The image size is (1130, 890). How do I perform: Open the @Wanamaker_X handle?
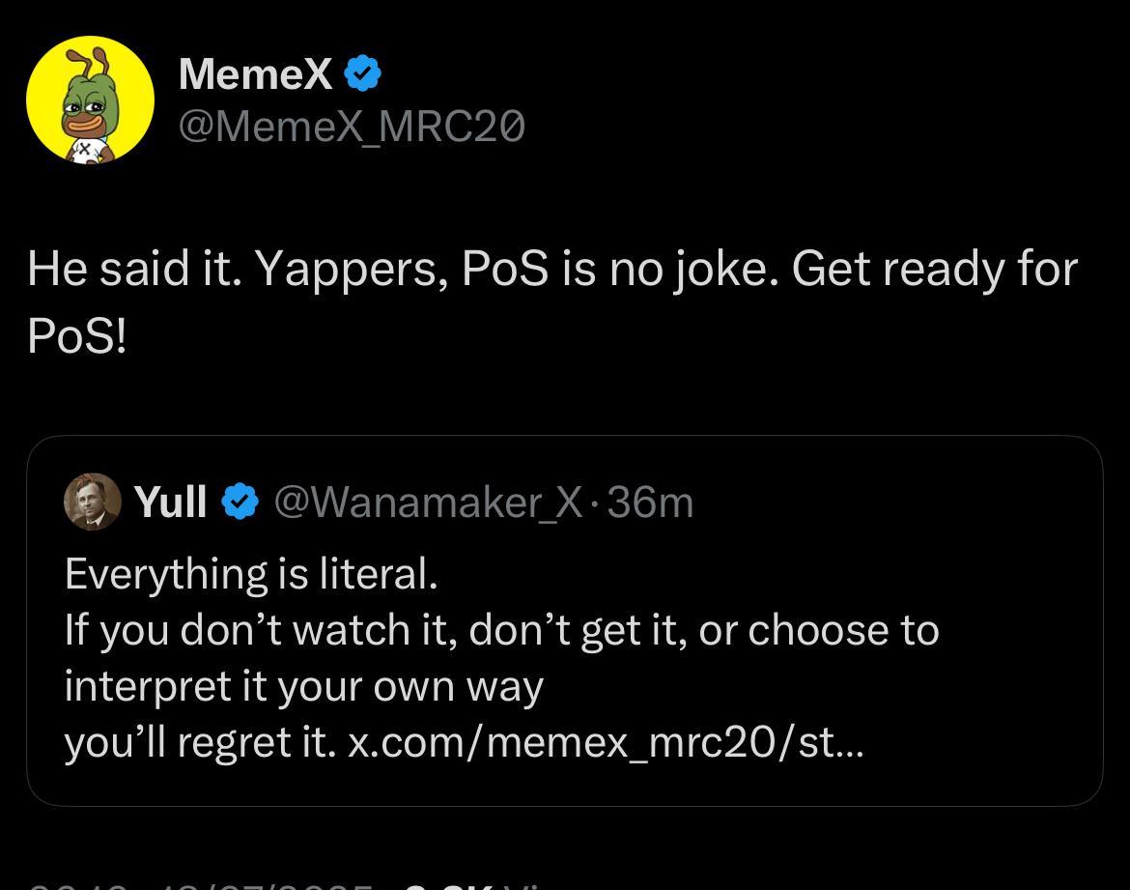429,502
